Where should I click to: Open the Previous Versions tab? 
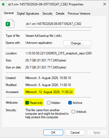click(x=79, y=14)
